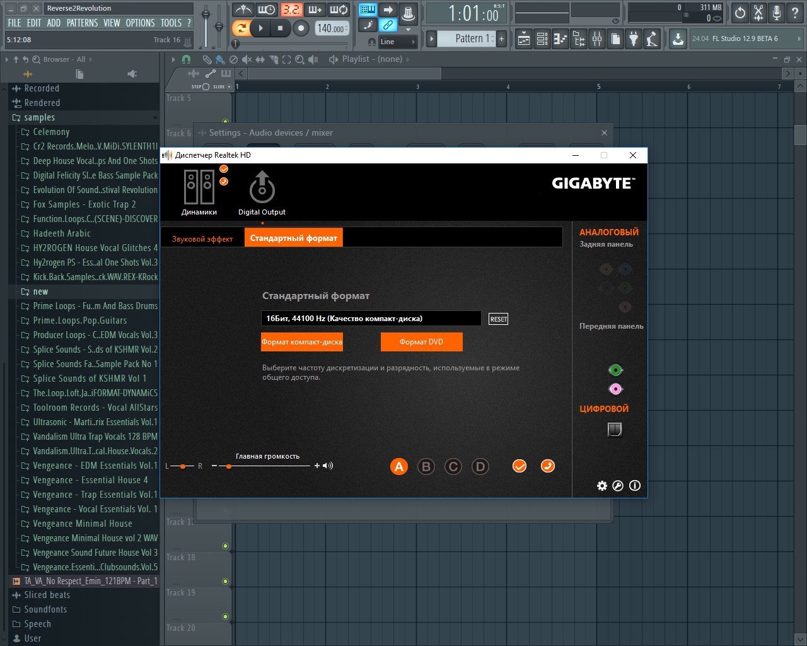Expand the Browser - All options arrow
Image resolution: width=807 pixels, height=646 pixels.
coord(7,59)
